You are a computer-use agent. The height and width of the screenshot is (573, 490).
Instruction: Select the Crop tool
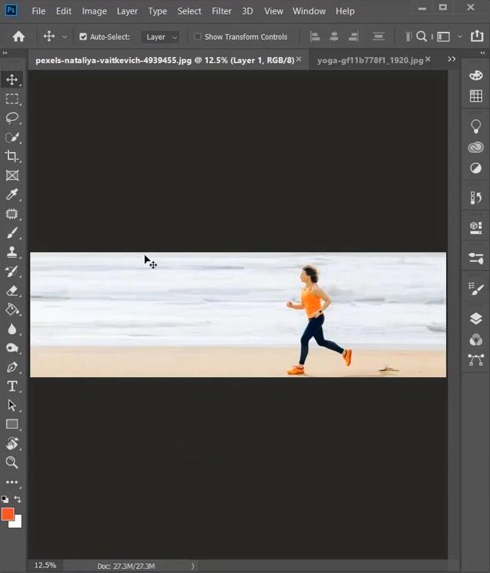[x=12, y=157]
